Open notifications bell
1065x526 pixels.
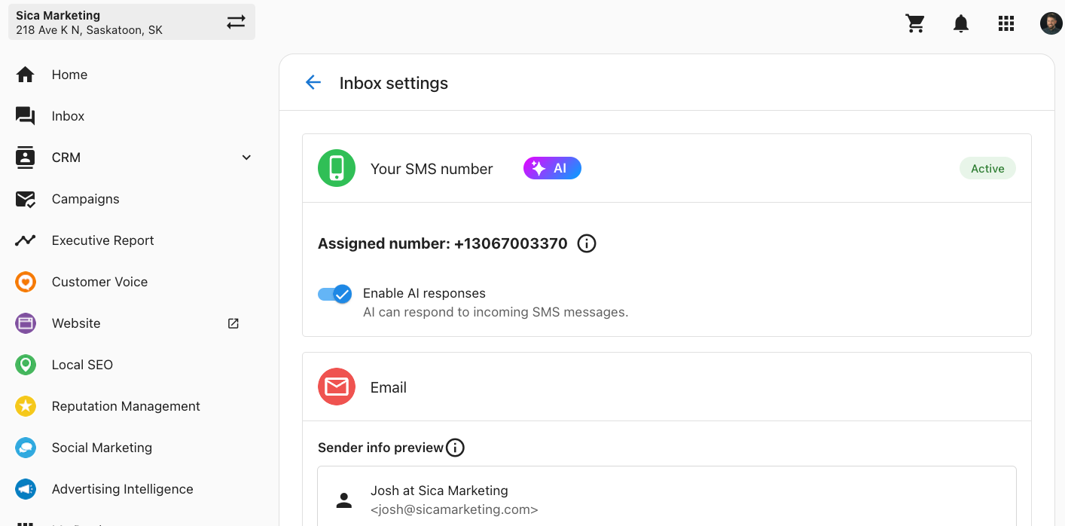click(961, 23)
